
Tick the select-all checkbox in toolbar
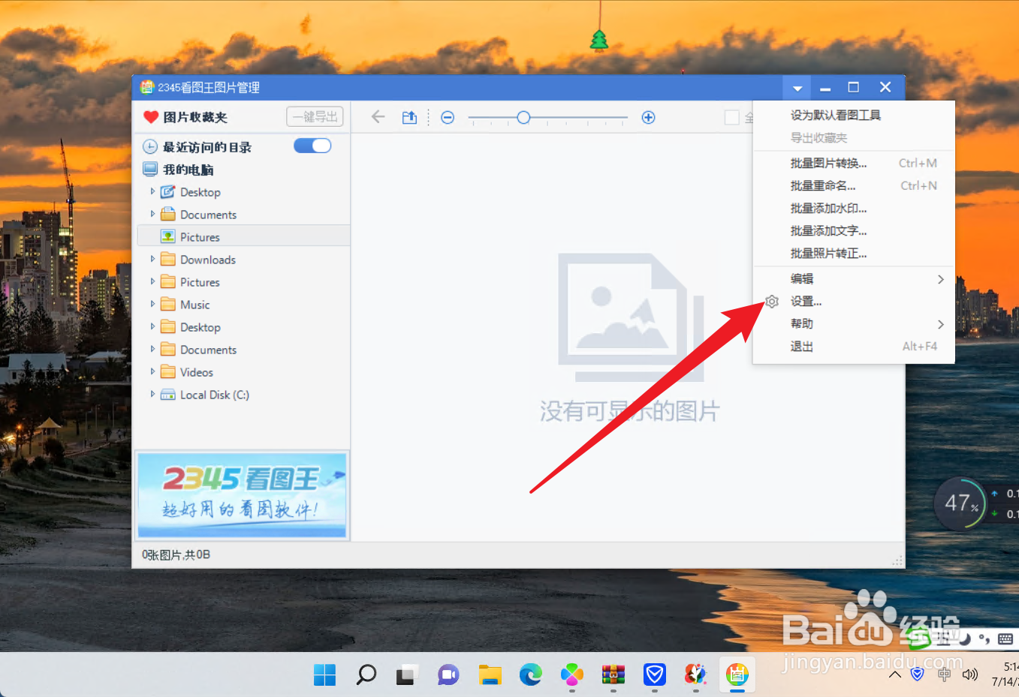(731, 117)
